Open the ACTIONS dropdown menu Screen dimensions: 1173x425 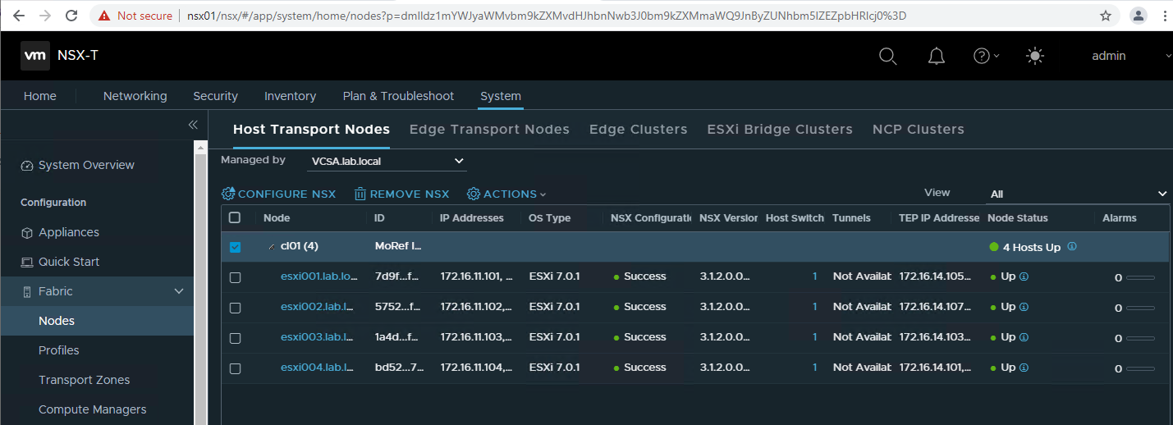pos(506,194)
